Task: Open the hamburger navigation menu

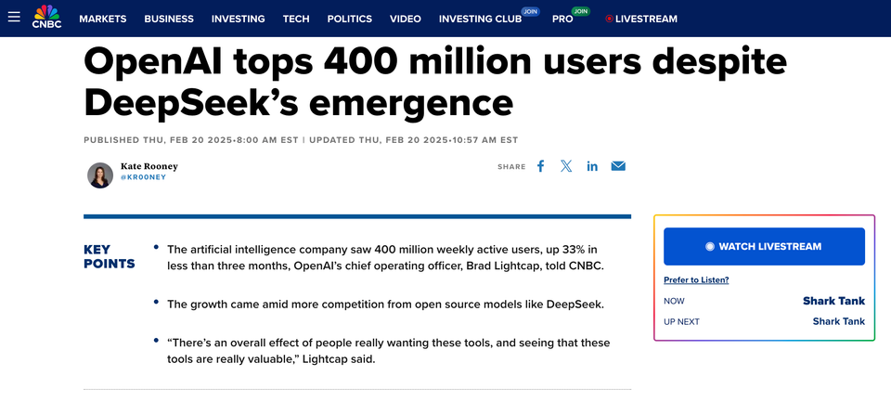Action: click(x=14, y=17)
